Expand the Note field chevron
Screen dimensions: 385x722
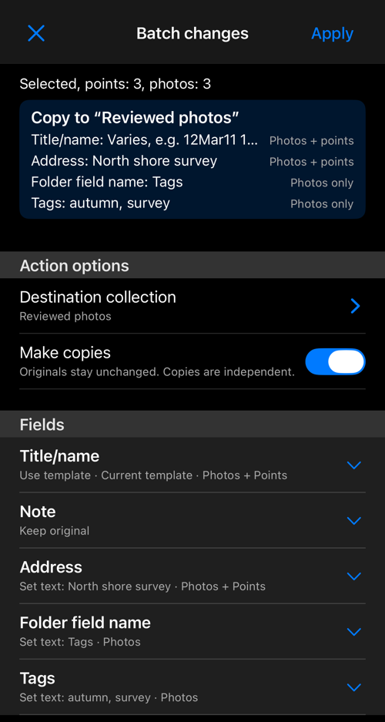pos(353,520)
